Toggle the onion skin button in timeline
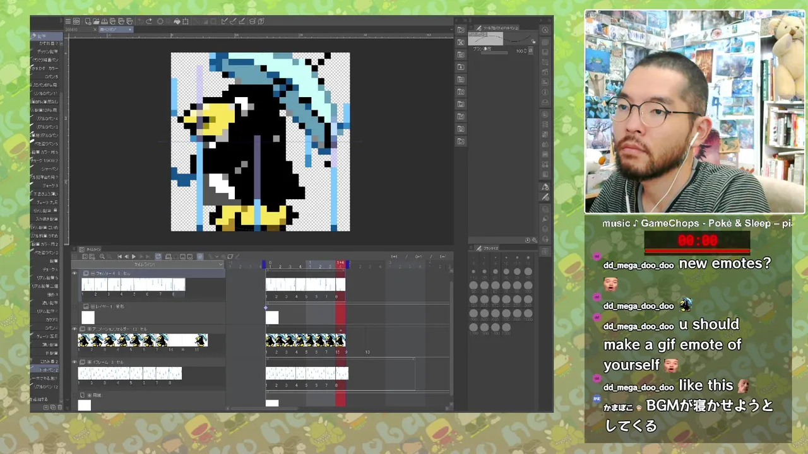Image resolution: width=808 pixels, height=454 pixels. [199, 257]
